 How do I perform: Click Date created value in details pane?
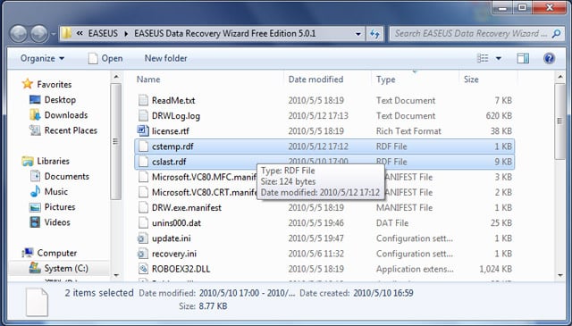click(x=383, y=293)
